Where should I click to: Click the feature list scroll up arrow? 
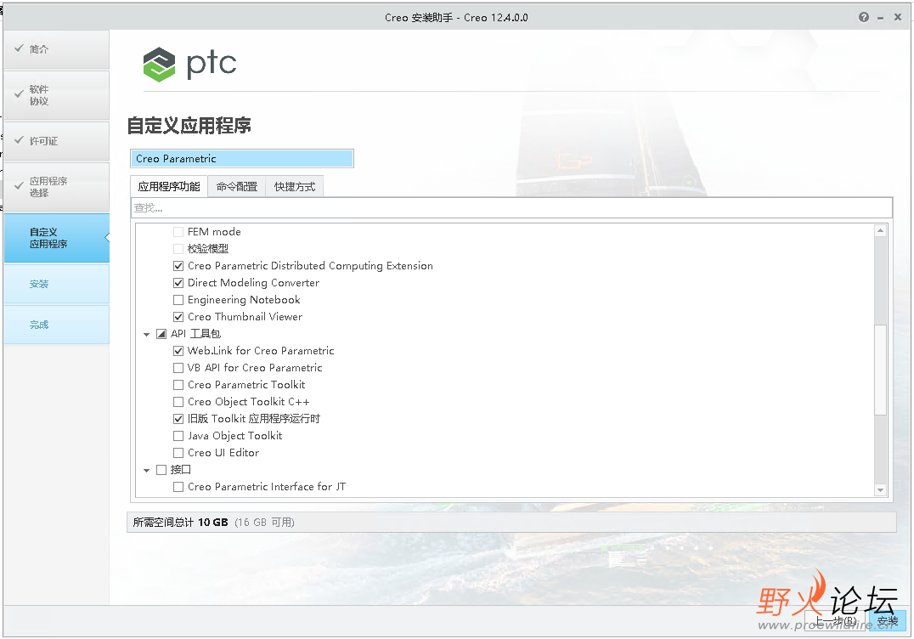coord(880,231)
